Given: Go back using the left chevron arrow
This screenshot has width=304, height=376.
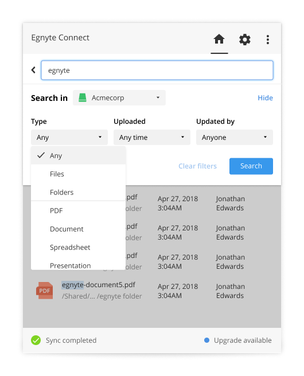Looking at the screenshot, I should click(33, 70).
